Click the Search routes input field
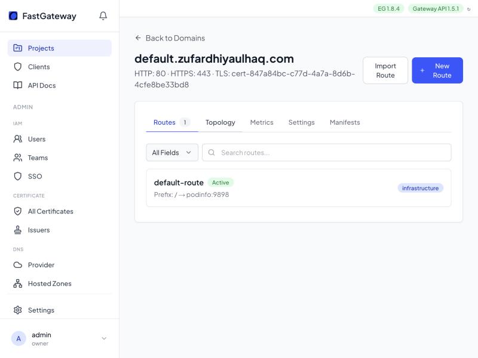The width and height of the screenshot is (478, 358). [x=326, y=153]
